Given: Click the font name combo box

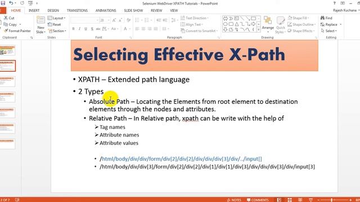Looking at the screenshot, I should 85,20.
